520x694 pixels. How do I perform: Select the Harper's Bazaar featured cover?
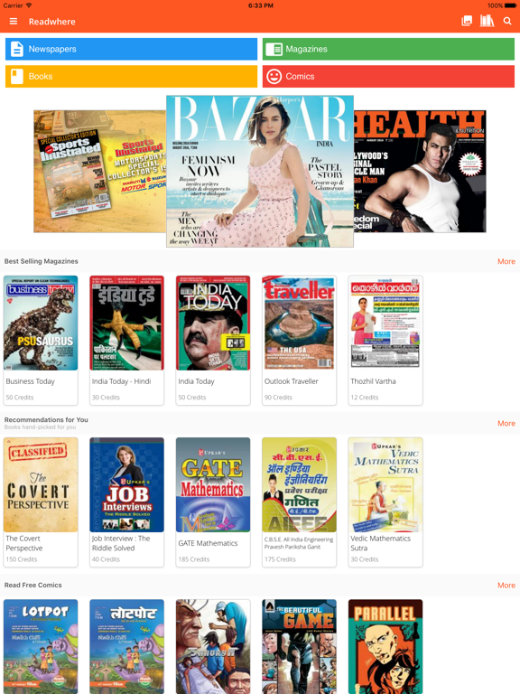pyautogui.click(x=260, y=172)
